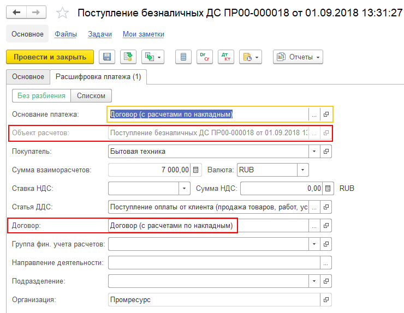Click the Статья ДДС field
This screenshot has height=313, width=404.
pyautogui.click(x=208, y=207)
